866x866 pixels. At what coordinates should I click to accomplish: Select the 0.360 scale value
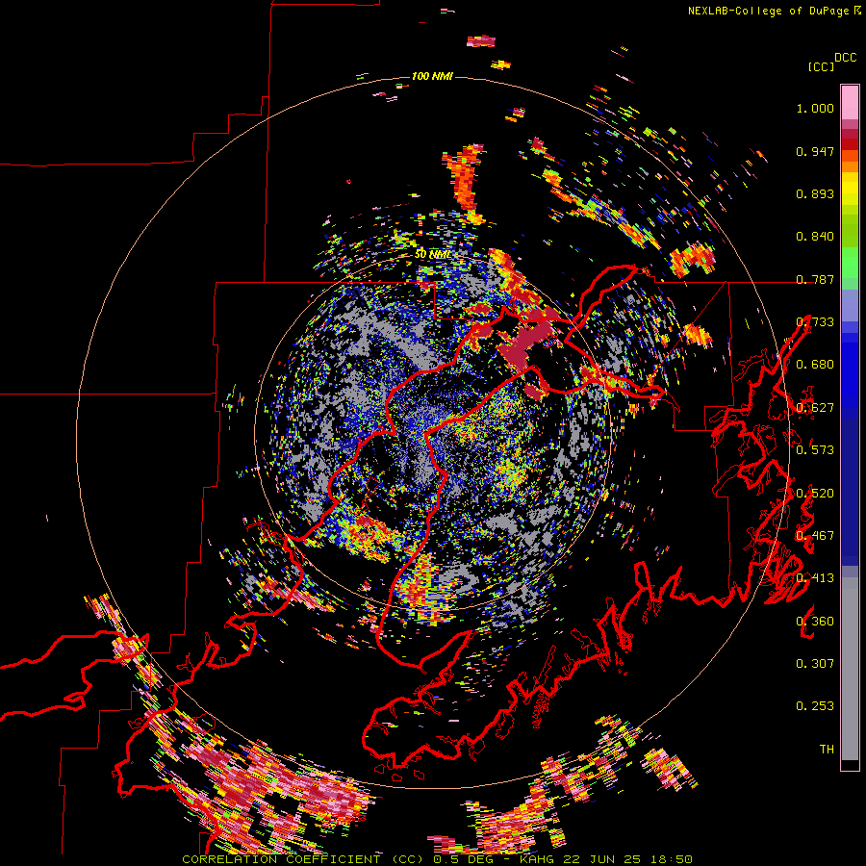815,622
